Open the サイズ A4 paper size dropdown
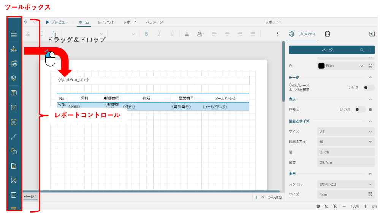 click(346, 132)
